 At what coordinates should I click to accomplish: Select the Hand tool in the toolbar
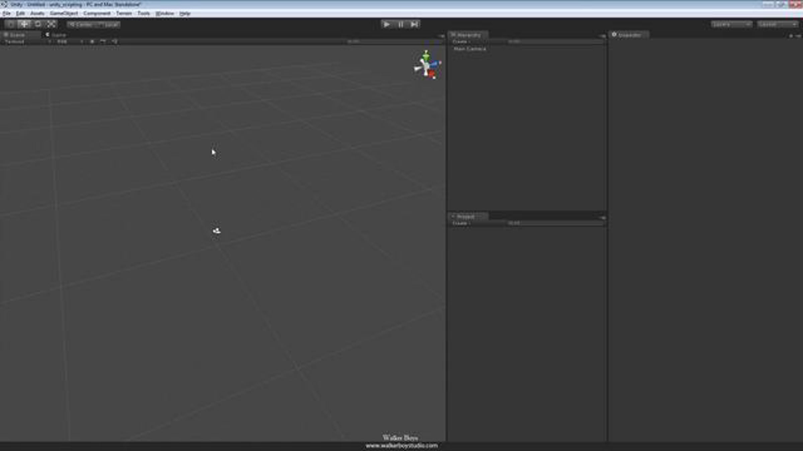pyautogui.click(x=11, y=24)
